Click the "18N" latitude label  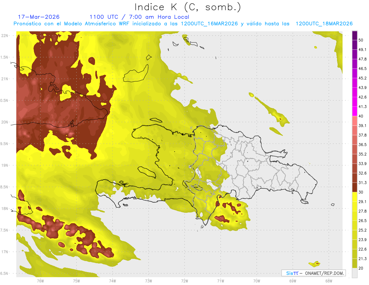click(5, 209)
